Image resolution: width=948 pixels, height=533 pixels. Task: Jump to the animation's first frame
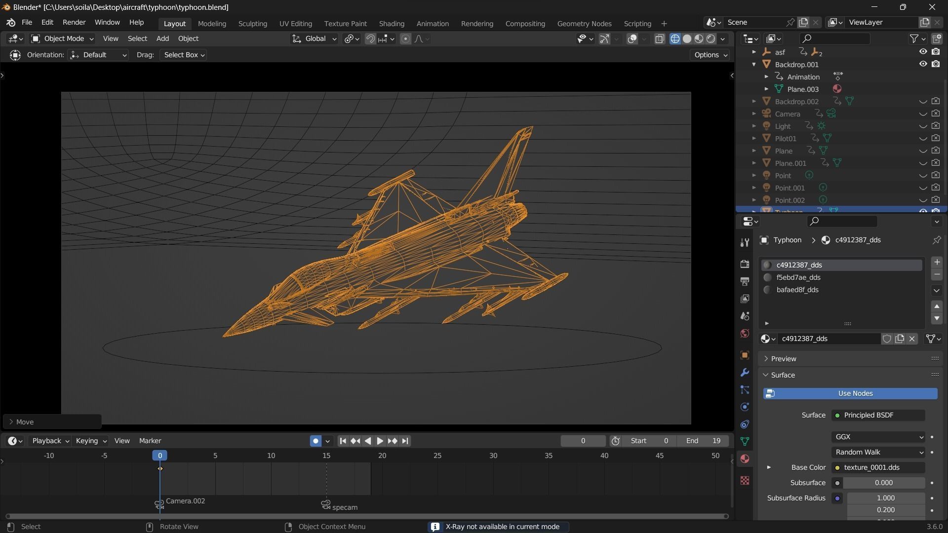click(343, 441)
